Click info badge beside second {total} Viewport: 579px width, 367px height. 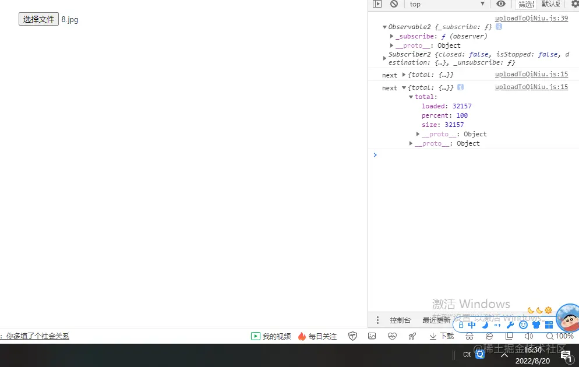(x=461, y=87)
